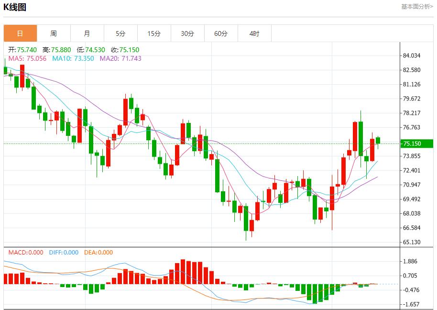
Task: Select the 4时 four-hour tab
Action: tap(254, 33)
